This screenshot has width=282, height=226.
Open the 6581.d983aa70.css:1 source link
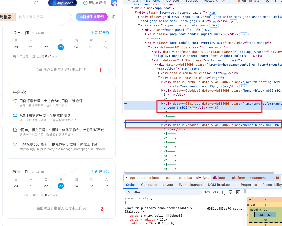click(224, 208)
